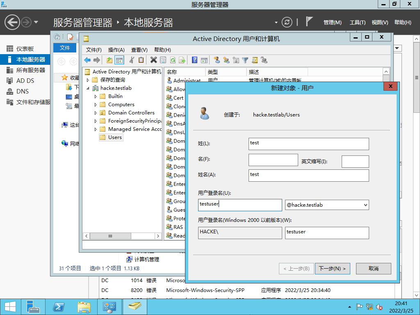420x315 pixels.
Task: Click the 姓(L) input field
Action: pyautogui.click(x=308, y=144)
